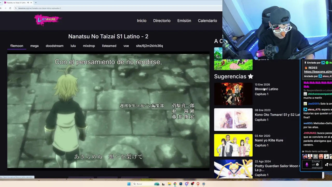Click the channel points icon in chat
This screenshot has height=187, width=332.
point(327,165)
